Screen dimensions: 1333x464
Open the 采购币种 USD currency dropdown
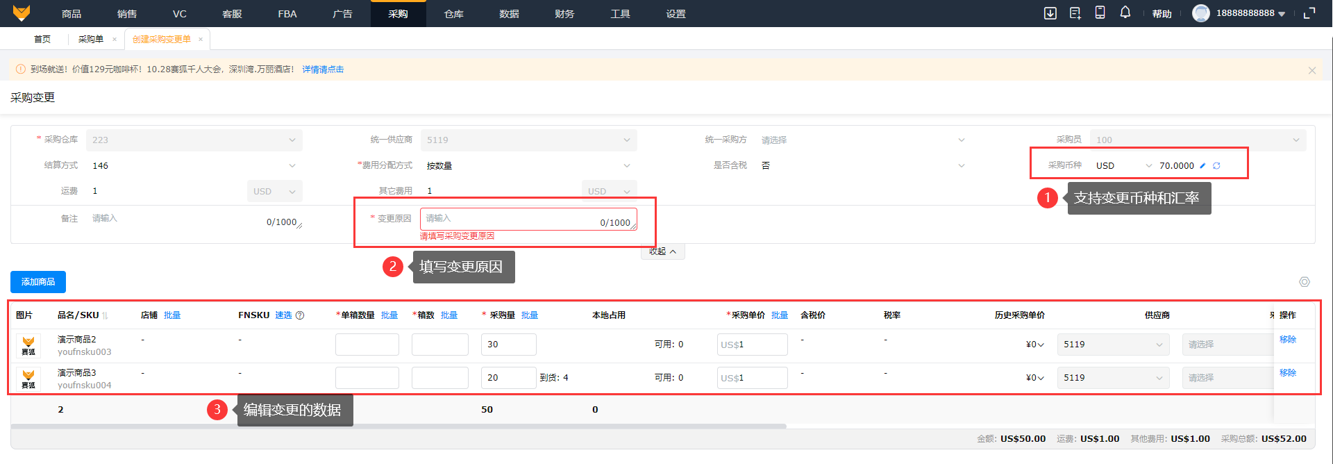coord(1123,166)
